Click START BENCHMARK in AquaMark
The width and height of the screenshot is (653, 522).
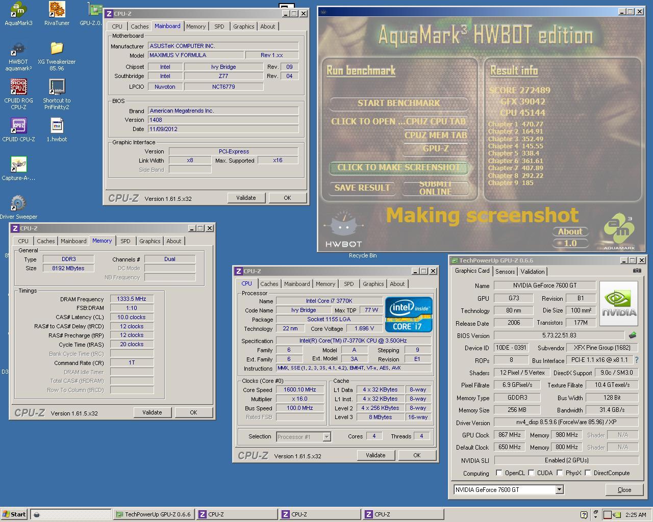point(398,103)
